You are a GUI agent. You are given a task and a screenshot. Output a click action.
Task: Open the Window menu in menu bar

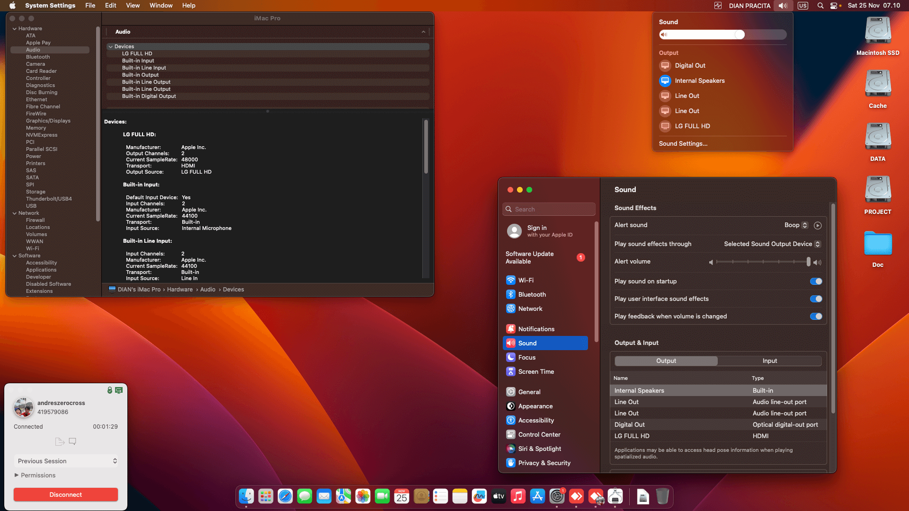[x=161, y=6]
